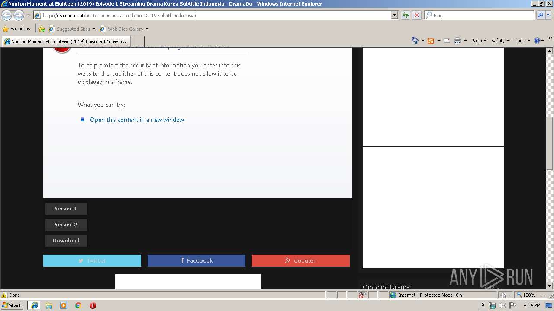Image resolution: width=554 pixels, height=311 pixels.
Task: Open the Windows Start menu
Action: 12,305
